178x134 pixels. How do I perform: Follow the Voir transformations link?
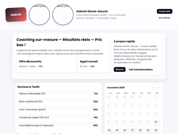pyautogui.click(x=141, y=69)
